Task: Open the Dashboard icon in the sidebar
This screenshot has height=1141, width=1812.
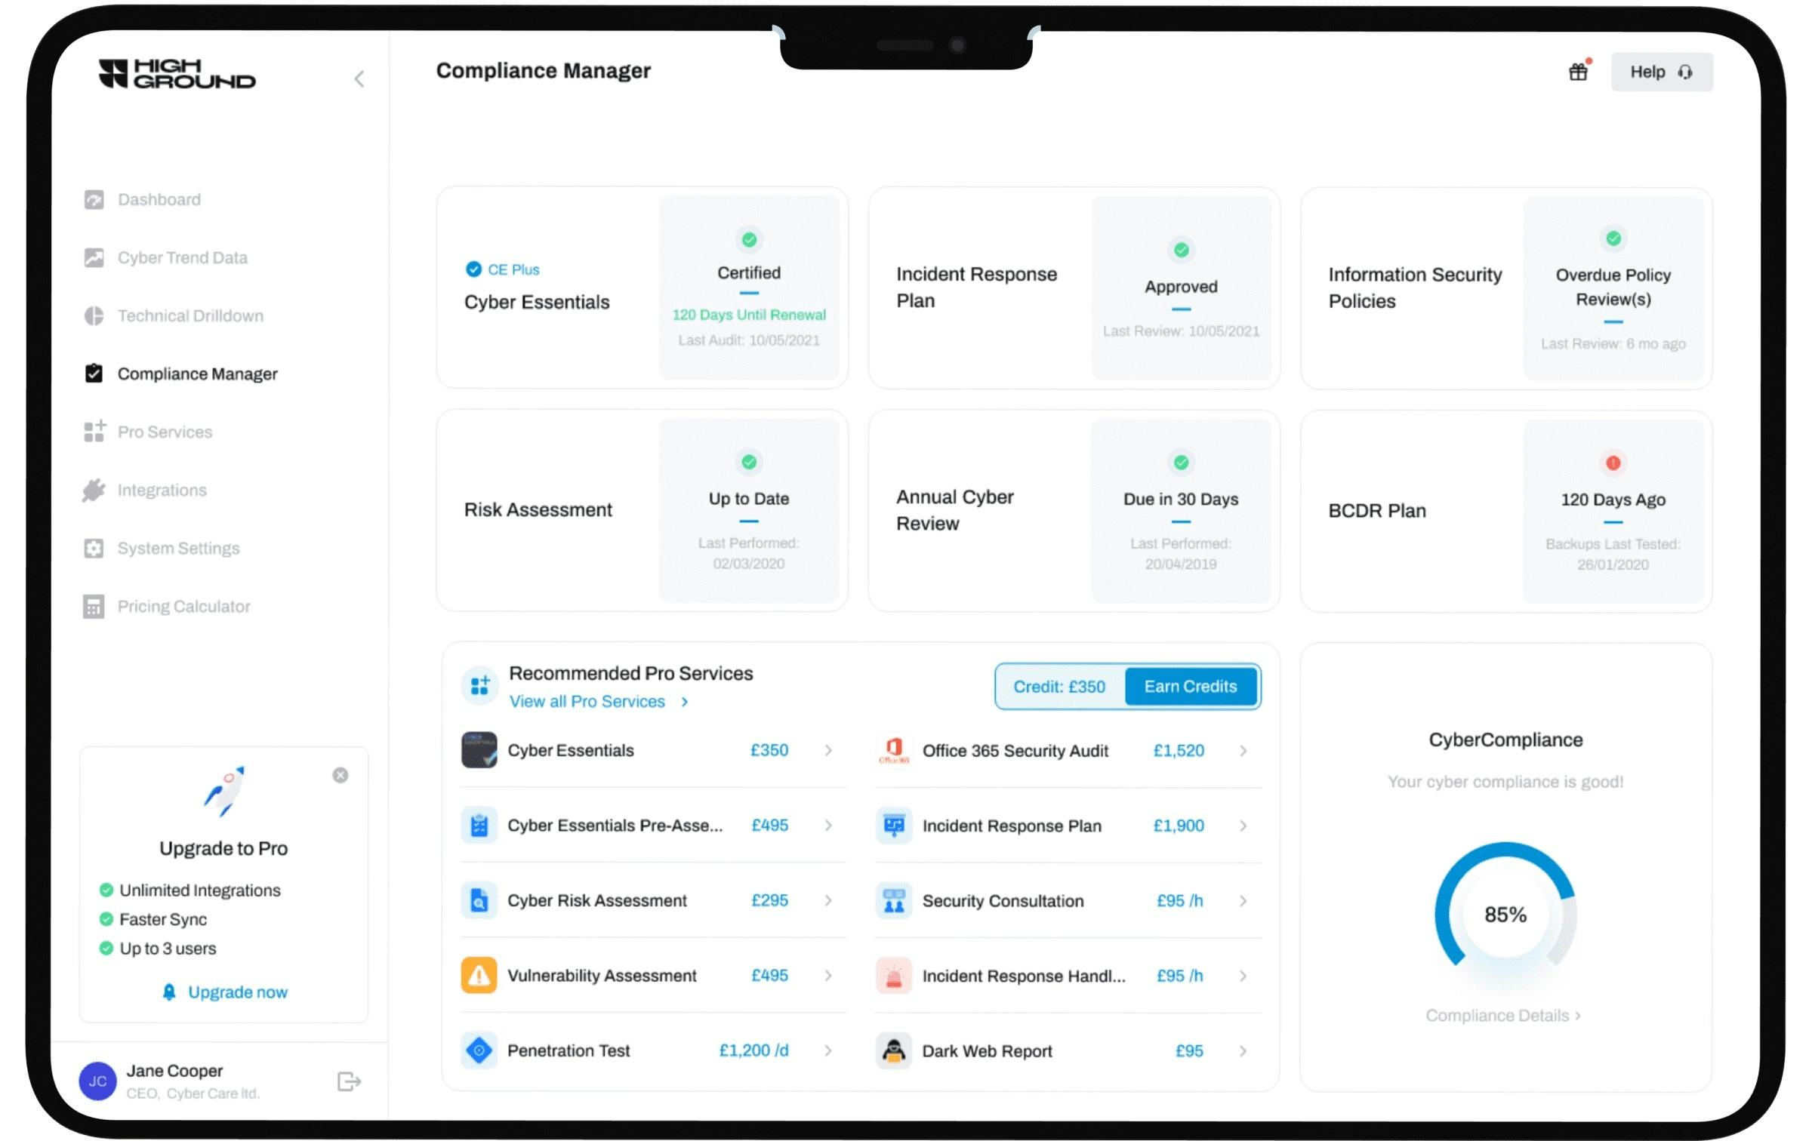Action: [95, 198]
